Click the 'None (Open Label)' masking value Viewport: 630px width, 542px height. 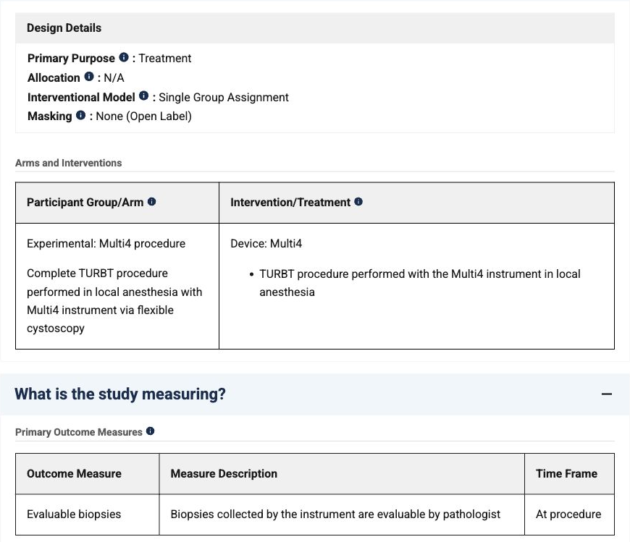pos(143,117)
